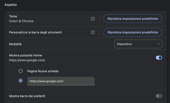170x103 pixels.
Task: Reset the Tema to default settings
Action: click(133, 19)
